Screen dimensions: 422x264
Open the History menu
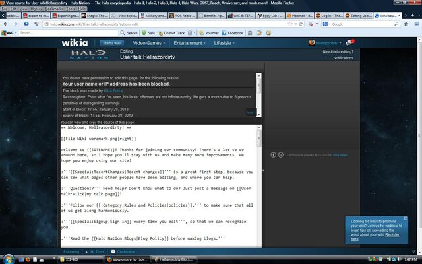click(36, 9)
